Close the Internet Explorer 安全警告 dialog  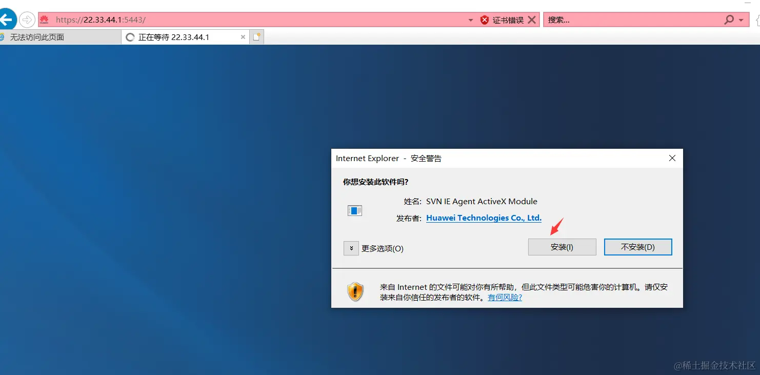pos(672,159)
